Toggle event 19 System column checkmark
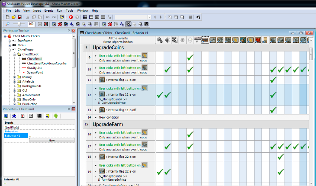Screen dimensions: 316x186 tap(160, 172)
